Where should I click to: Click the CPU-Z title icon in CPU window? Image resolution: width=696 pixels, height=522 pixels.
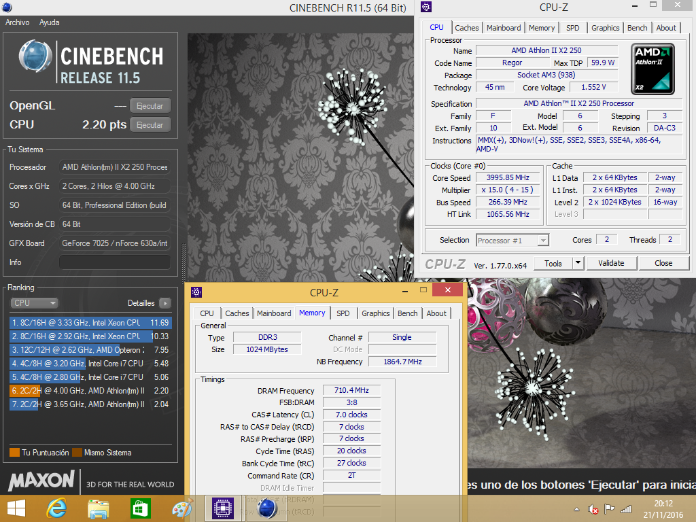[x=426, y=7]
